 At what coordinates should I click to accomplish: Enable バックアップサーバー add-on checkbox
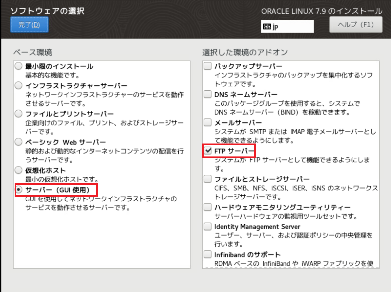(x=207, y=66)
